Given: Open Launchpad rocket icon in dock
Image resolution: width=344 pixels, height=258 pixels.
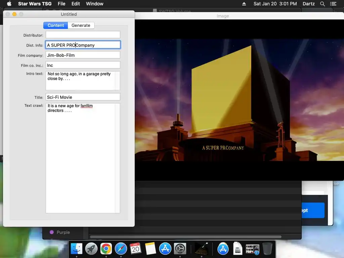Looking at the screenshot, I should click(x=91, y=249).
